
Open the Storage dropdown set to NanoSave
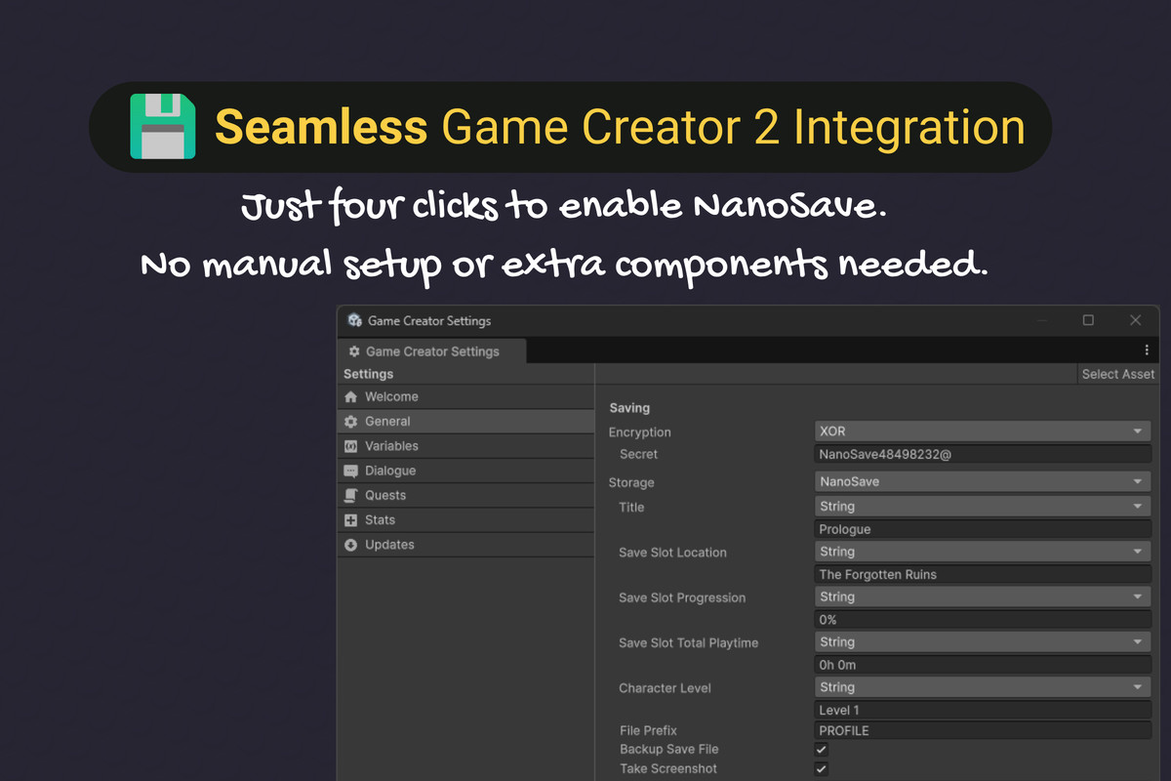click(x=982, y=480)
